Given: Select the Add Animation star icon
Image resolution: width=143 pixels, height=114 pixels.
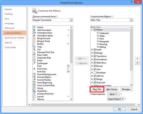Looking at the screenshot, I should tap(34, 30).
